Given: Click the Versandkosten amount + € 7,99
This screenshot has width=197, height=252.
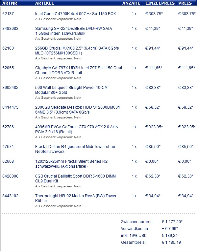Looking at the screenshot, I should [x=170, y=228].
